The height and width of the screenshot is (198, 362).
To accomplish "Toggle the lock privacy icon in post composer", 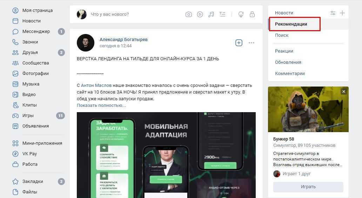I will 252,14.
